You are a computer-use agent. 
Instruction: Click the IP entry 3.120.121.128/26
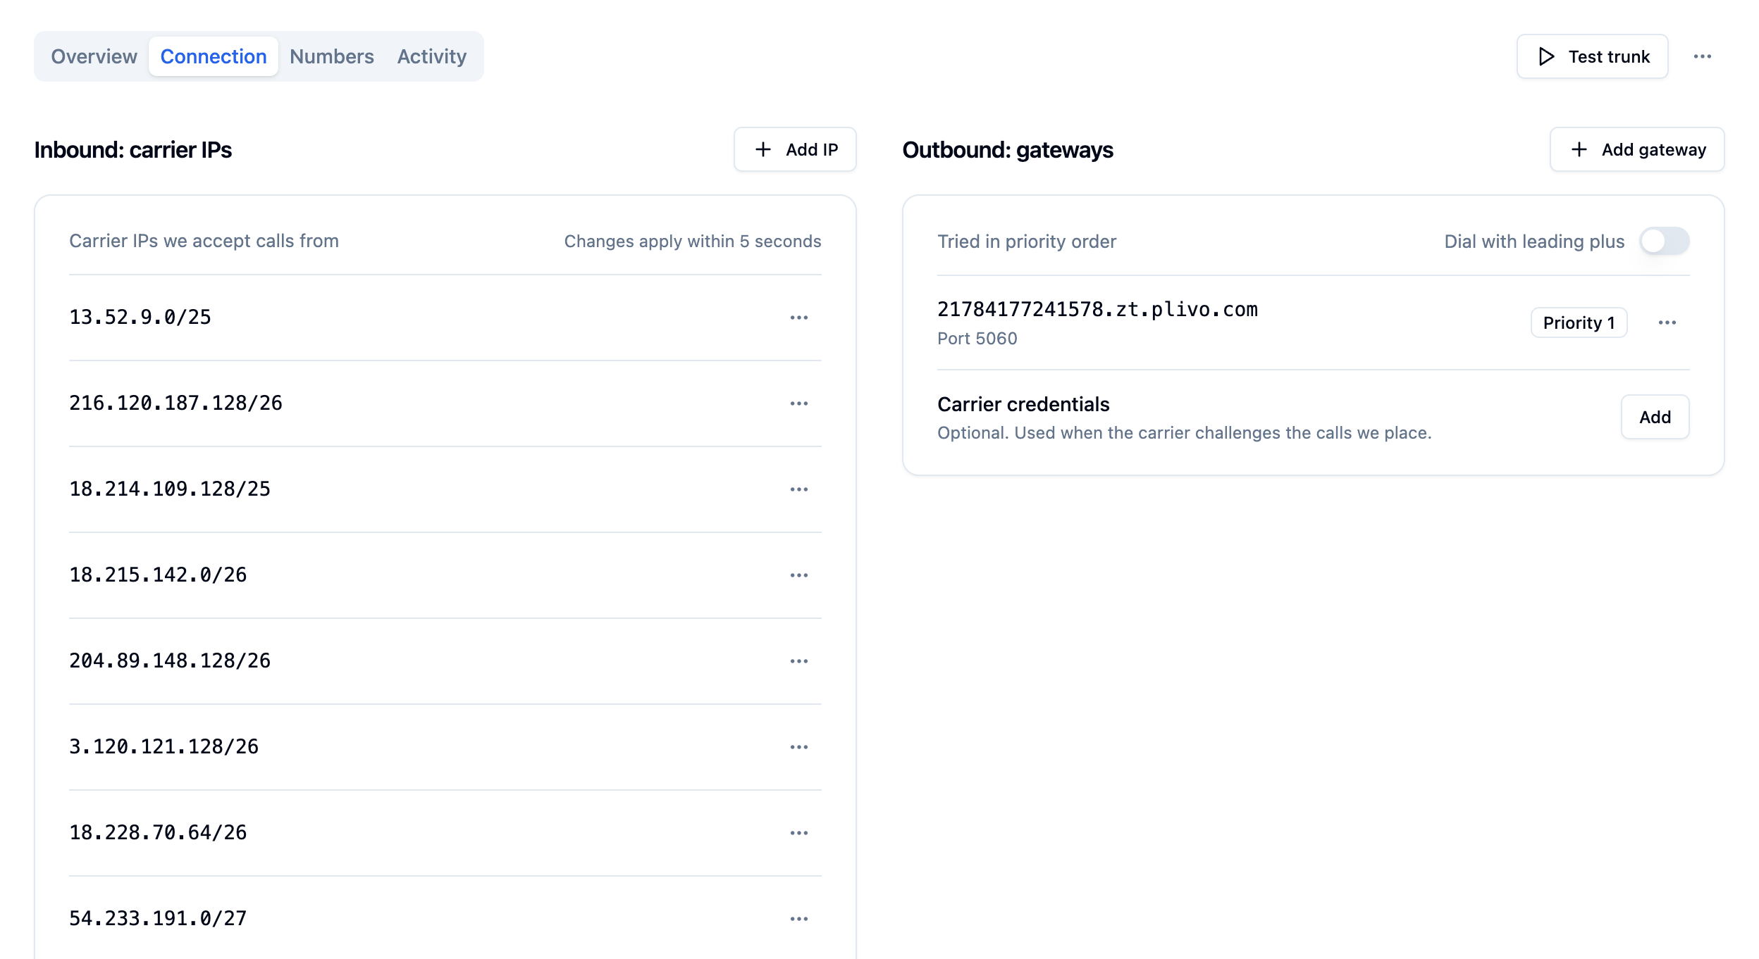pyautogui.click(x=163, y=747)
